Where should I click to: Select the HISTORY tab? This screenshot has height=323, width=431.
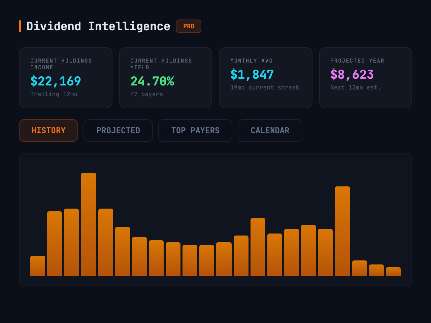(x=48, y=131)
